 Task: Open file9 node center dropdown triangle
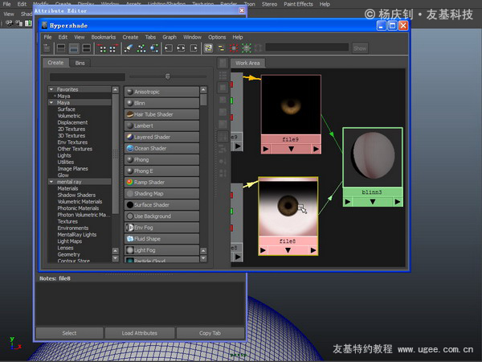(291, 149)
